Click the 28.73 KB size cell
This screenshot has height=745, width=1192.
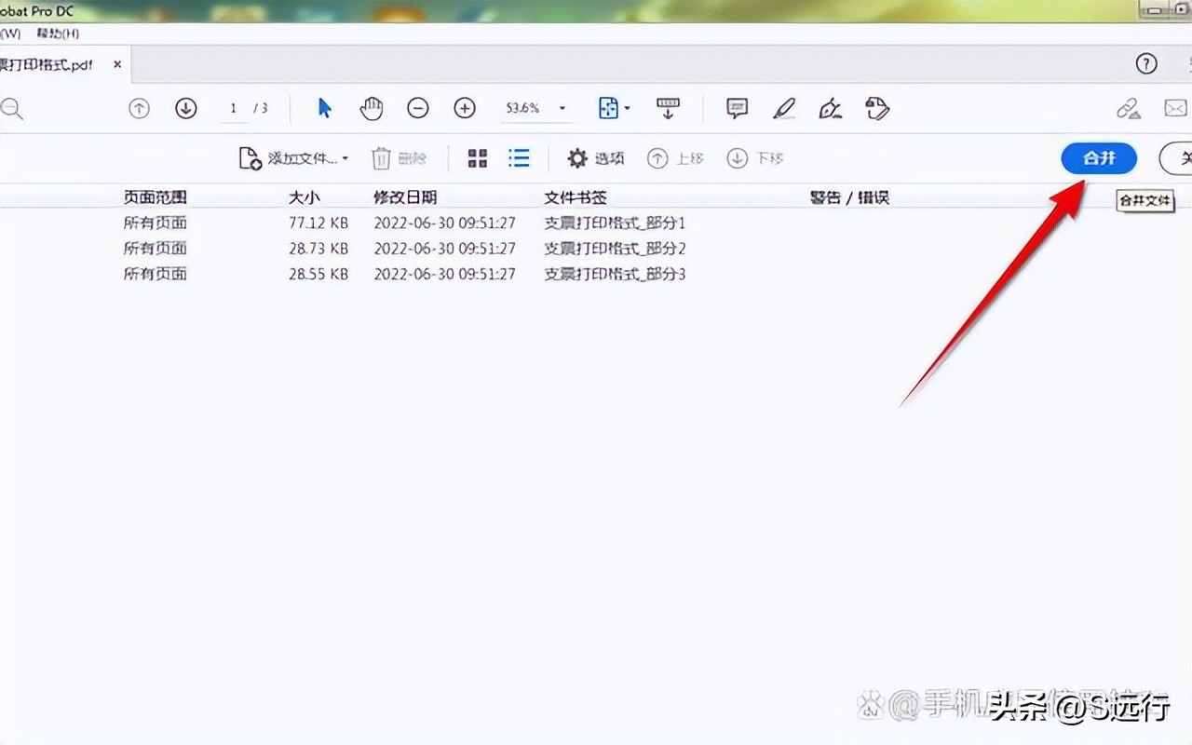(318, 248)
